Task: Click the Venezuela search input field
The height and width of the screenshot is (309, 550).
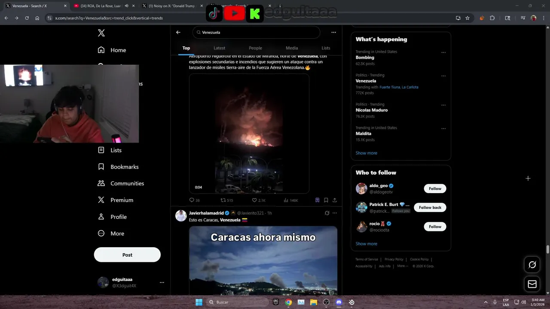Action: coord(256,32)
